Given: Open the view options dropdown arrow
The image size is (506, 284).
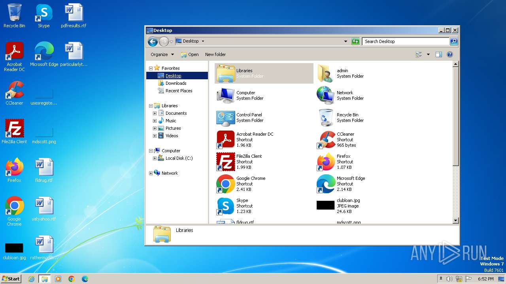Looking at the screenshot, I should pos(428,54).
